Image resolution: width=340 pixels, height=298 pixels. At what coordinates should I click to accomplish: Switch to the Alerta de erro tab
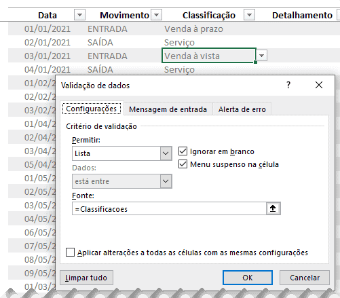pyautogui.click(x=242, y=109)
